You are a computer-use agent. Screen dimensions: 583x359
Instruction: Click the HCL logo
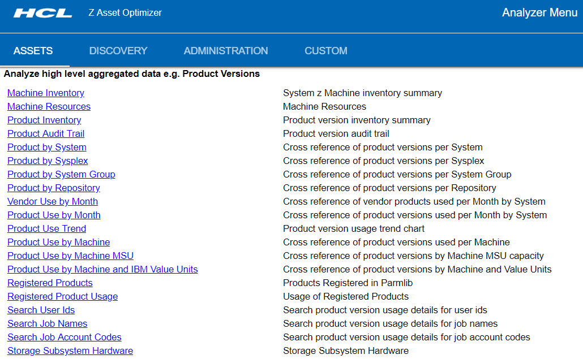(42, 12)
